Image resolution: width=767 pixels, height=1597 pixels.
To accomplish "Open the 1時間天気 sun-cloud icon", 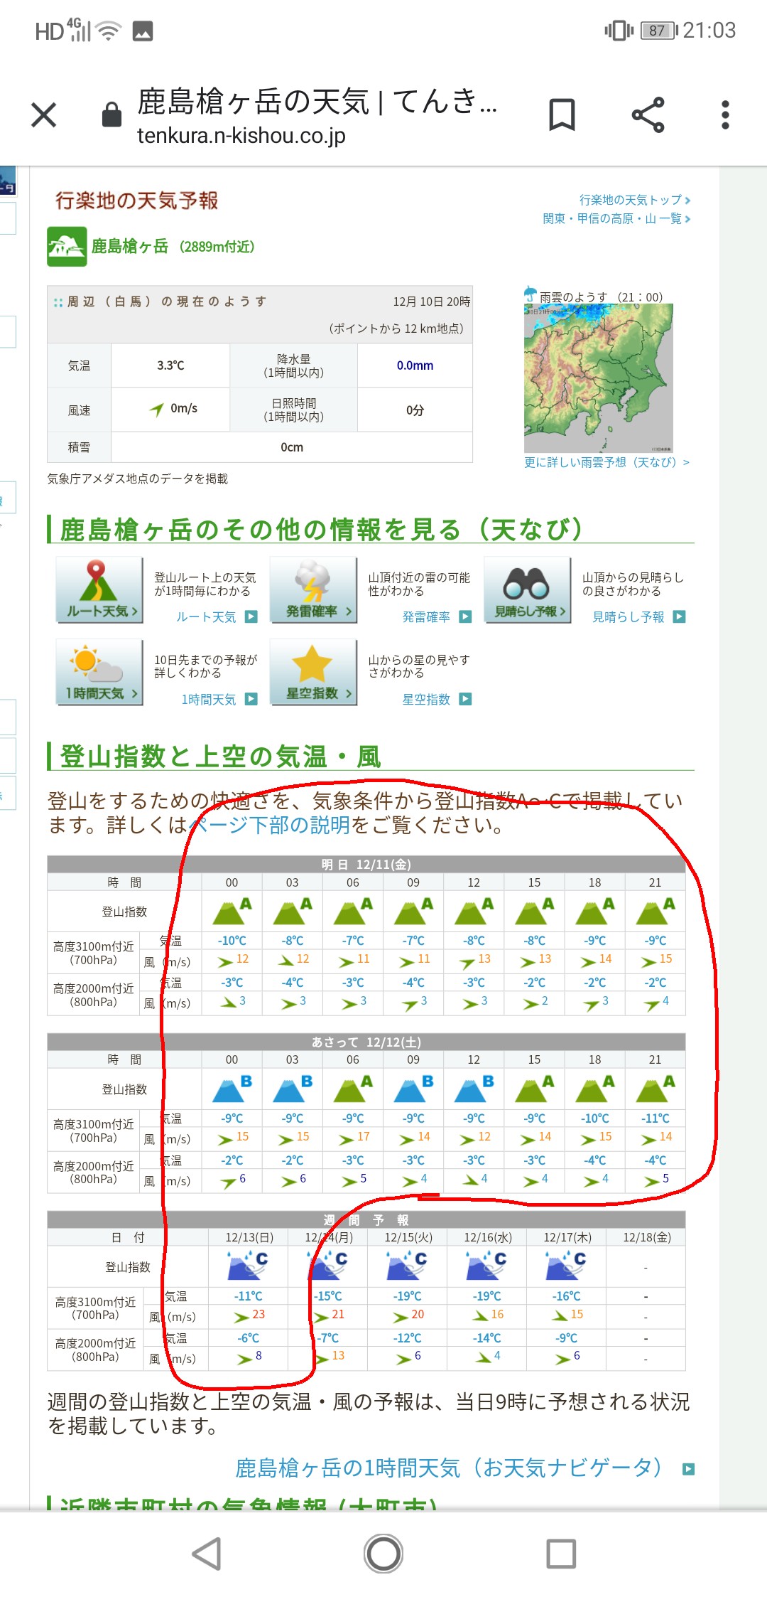I will (x=99, y=672).
